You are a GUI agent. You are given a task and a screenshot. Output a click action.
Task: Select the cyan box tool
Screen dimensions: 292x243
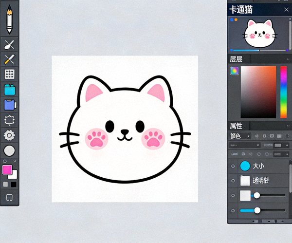pos(10,90)
